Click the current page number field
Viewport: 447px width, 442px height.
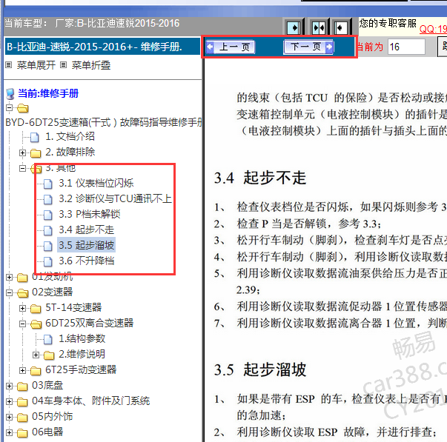coord(406,47)
